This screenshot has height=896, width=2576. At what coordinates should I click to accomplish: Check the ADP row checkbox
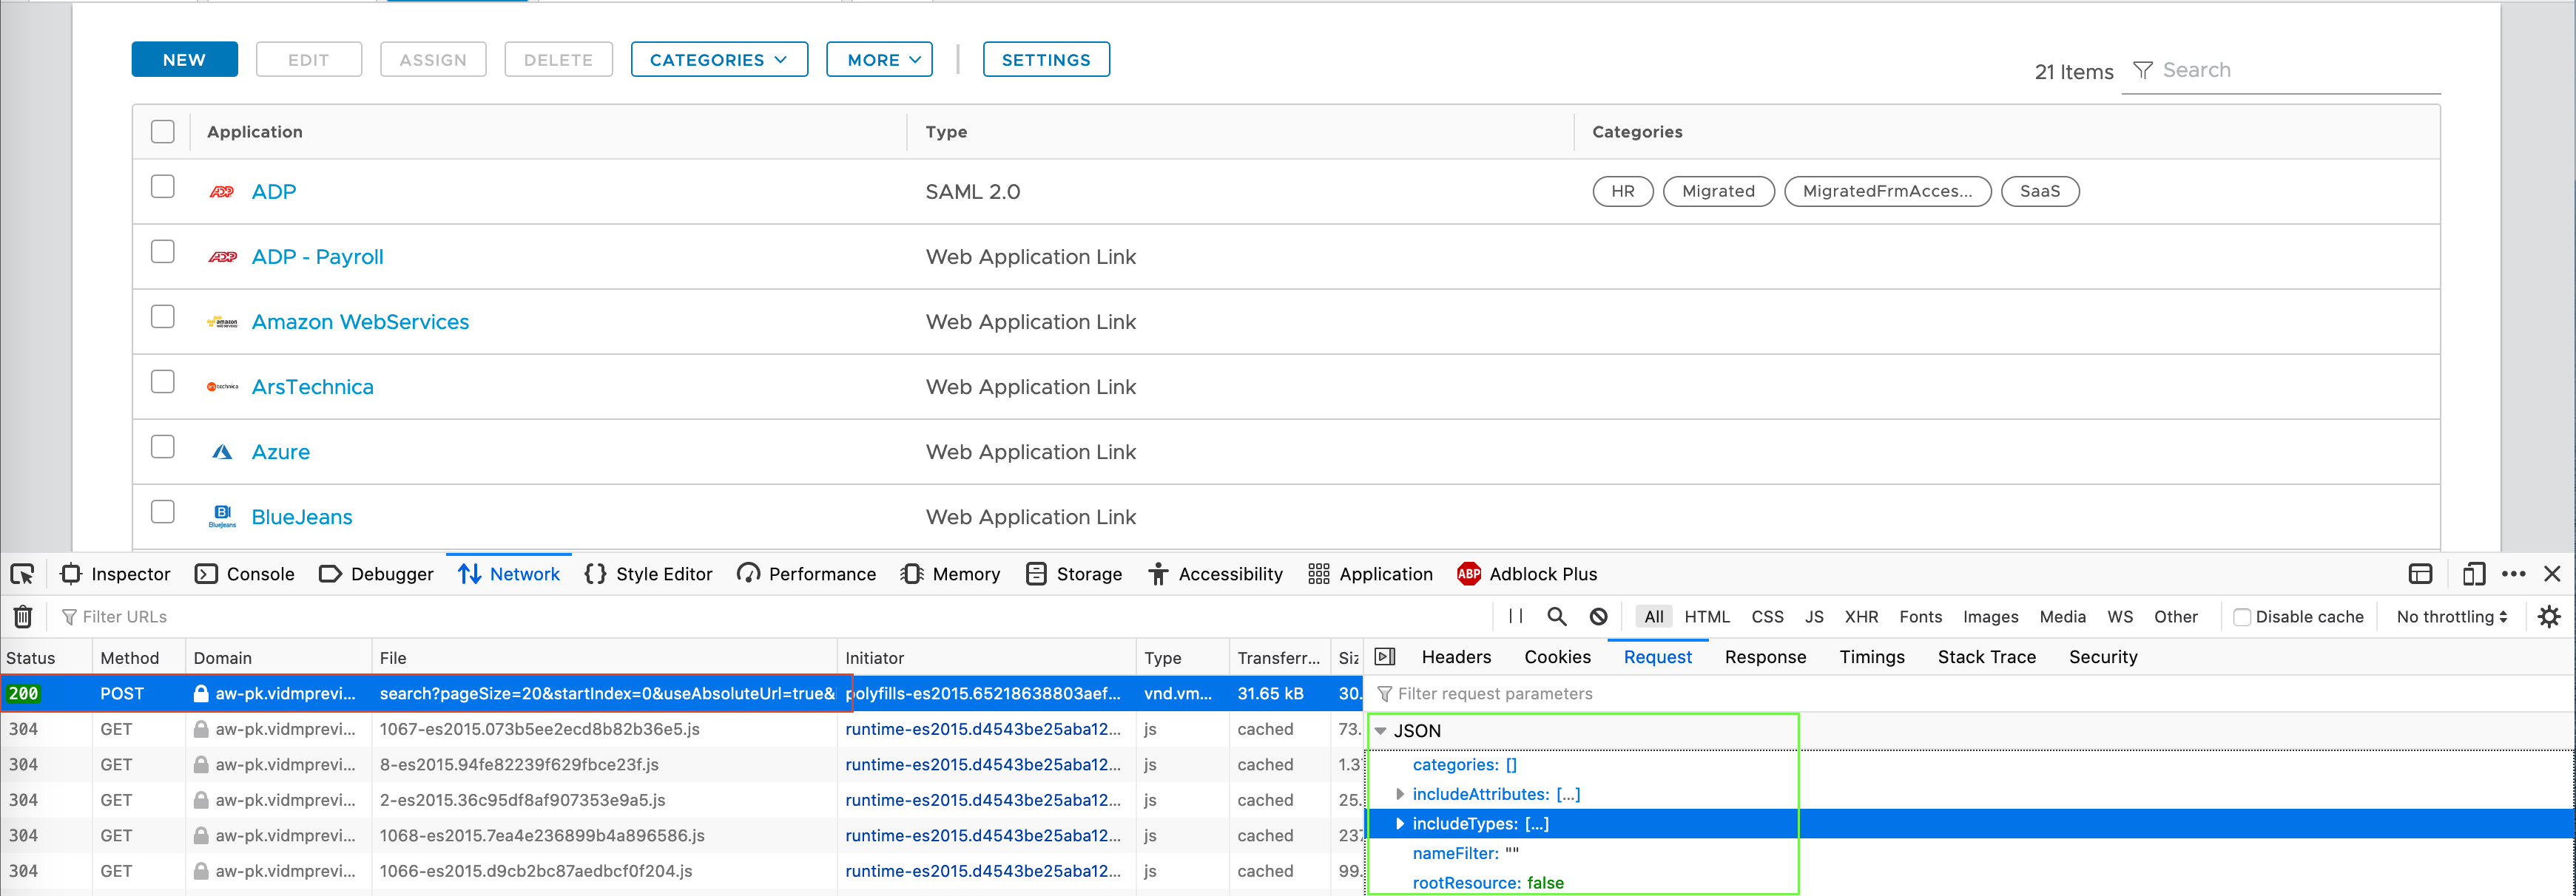coord(163,187)
